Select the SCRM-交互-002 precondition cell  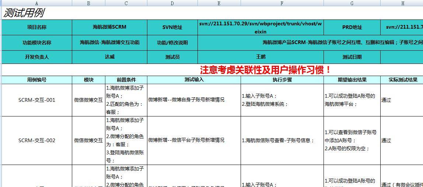pos(126,140)
